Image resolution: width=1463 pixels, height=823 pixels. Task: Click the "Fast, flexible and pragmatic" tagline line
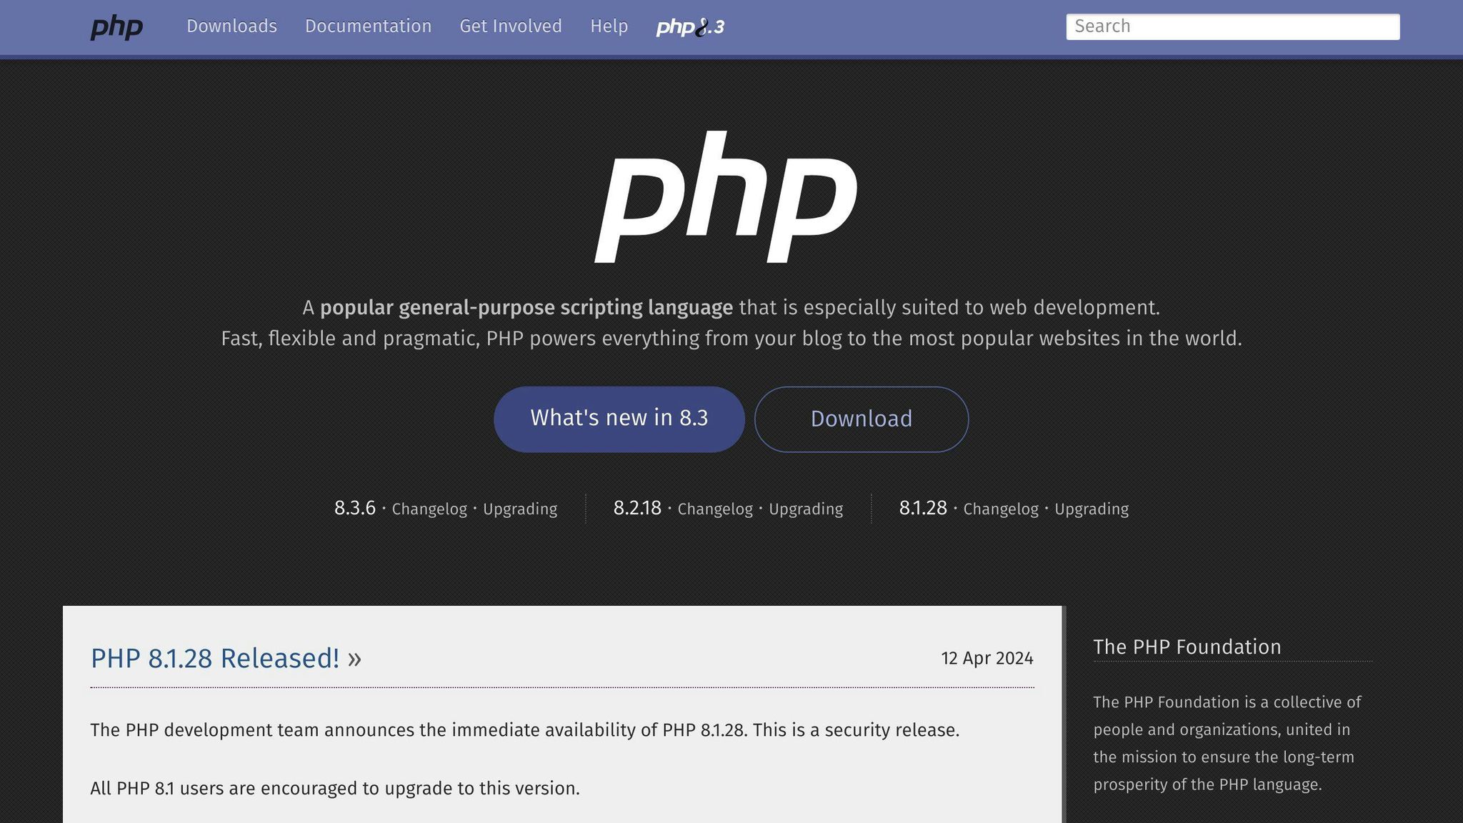(x=731, y=339)
